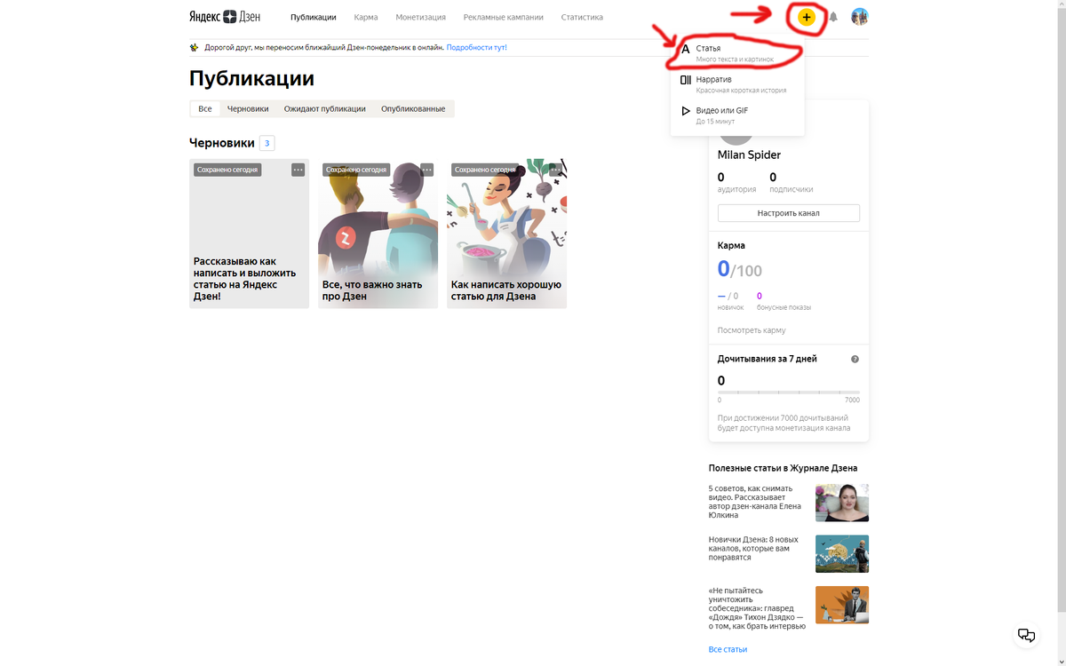
Task: Click the Карма score 0/100
Action: coord(739,269)
